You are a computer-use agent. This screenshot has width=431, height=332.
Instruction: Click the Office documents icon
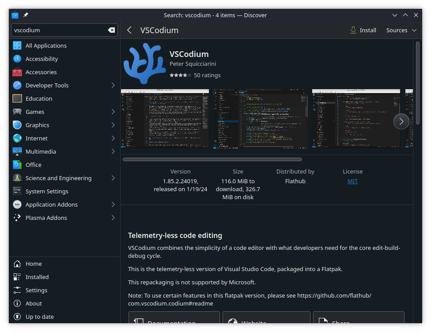pyautogui.click(x=17, y=165)
